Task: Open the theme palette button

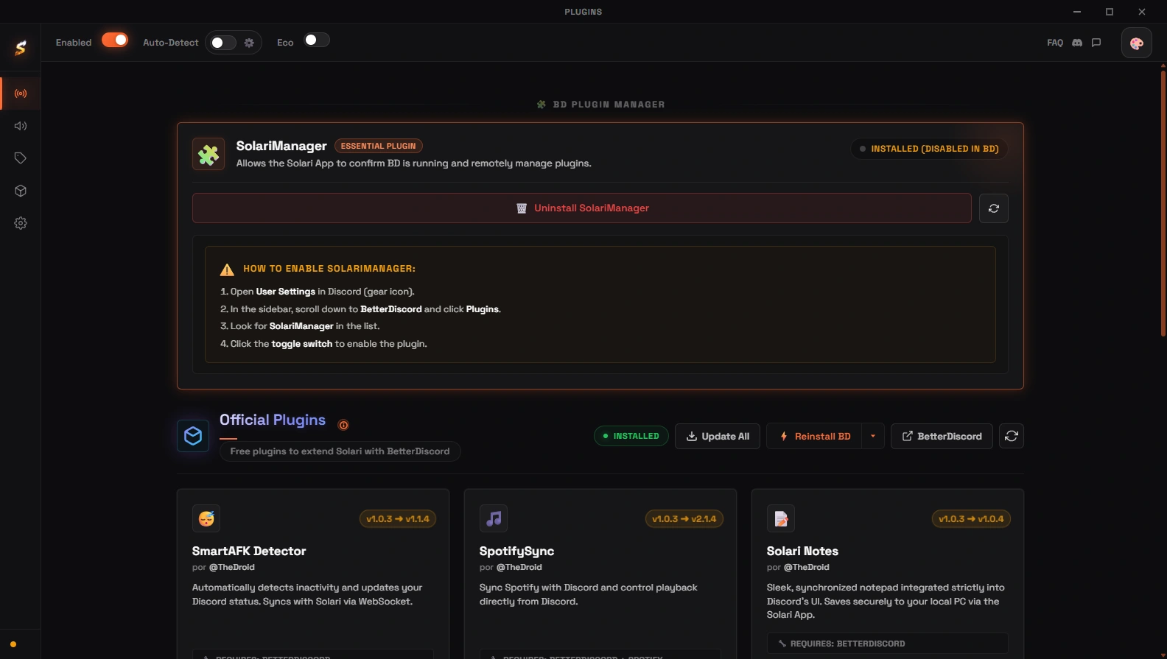Action: pos(1136,43)
